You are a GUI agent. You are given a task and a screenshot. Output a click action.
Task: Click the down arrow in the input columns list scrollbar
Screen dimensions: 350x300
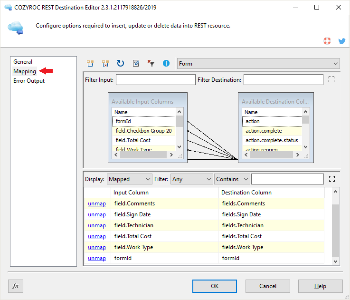[179, 147]
